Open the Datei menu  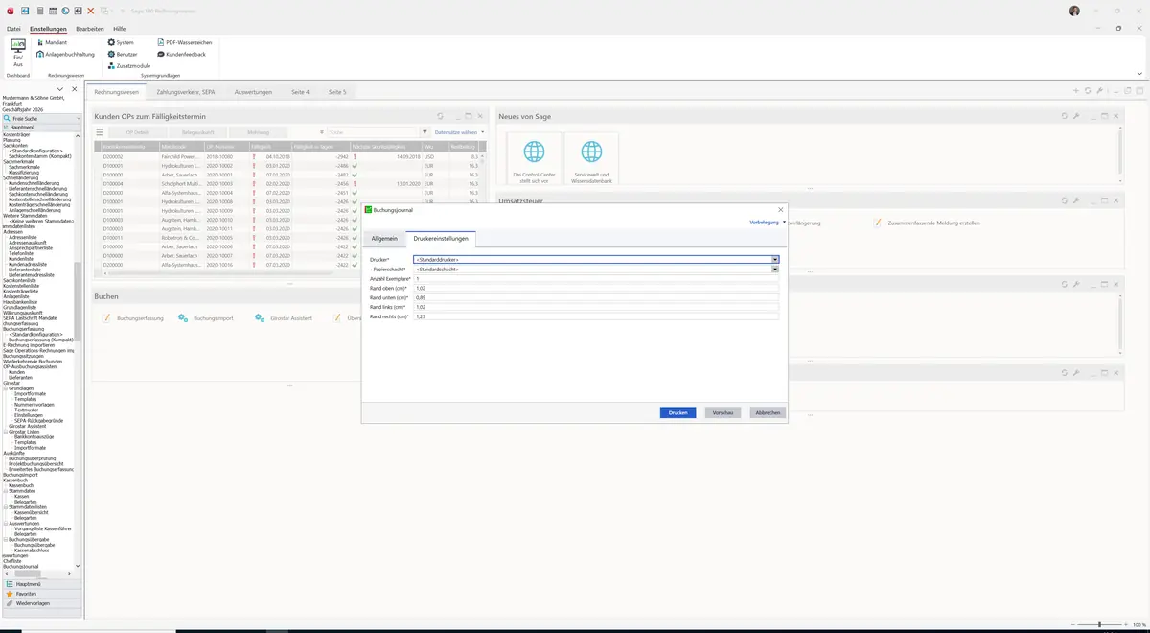tap(13, 29)
